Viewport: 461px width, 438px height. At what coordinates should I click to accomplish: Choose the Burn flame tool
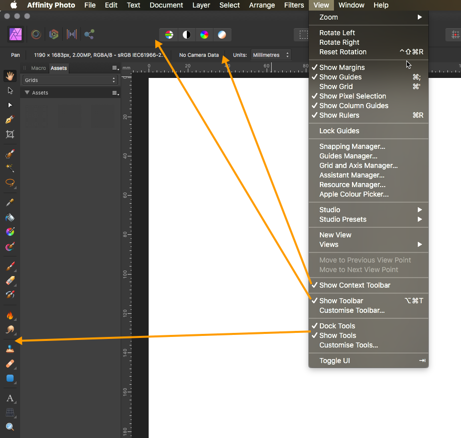point(10,315)
